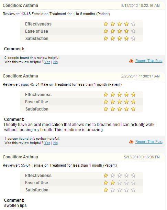Click the 5/12/2010 9:16:36 PM timestamp
The height and width of the screenshot is (210, 167).
click(142, 157)
